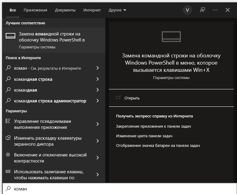Click magnifier icon beside 'коман' suggestion
The height and width of the screenshot is (194, 237).
tap(8, 68)
